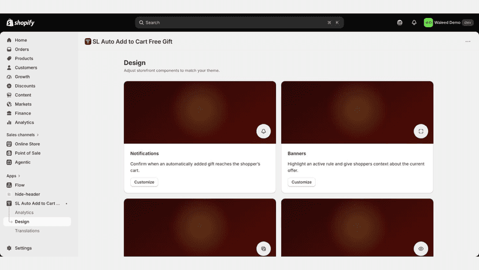The image size is (479, 270).
Task: Click the bell icon on the Notifications card
Action: tap(263, 132)
